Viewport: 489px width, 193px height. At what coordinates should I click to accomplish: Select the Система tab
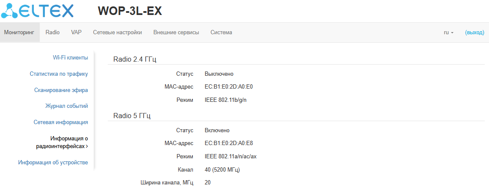(x=221, y=33)
